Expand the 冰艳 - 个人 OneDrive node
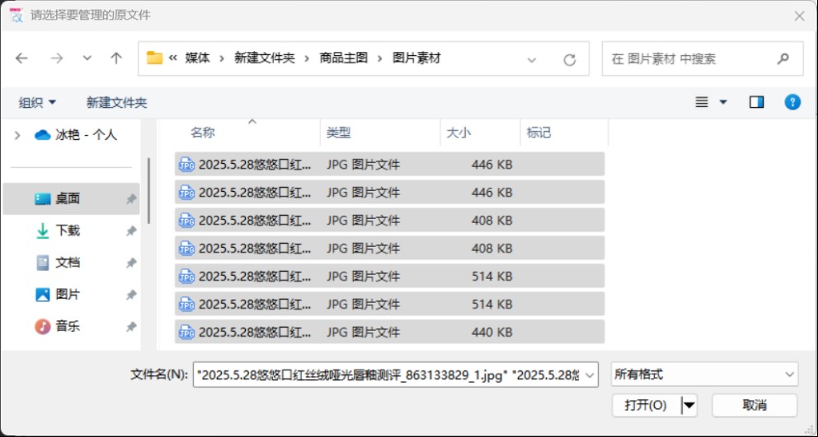 tap(17, 136)
